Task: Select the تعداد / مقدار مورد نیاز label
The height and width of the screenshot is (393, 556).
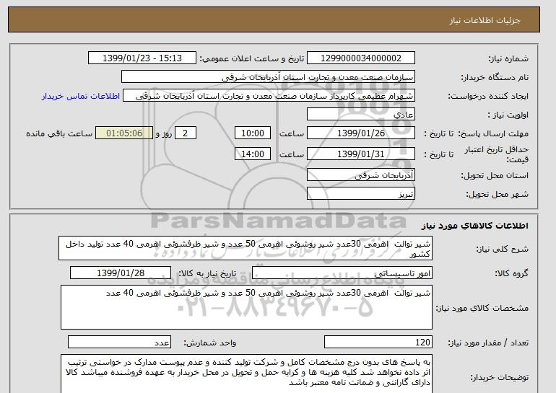Action: [x=488, y=343]
